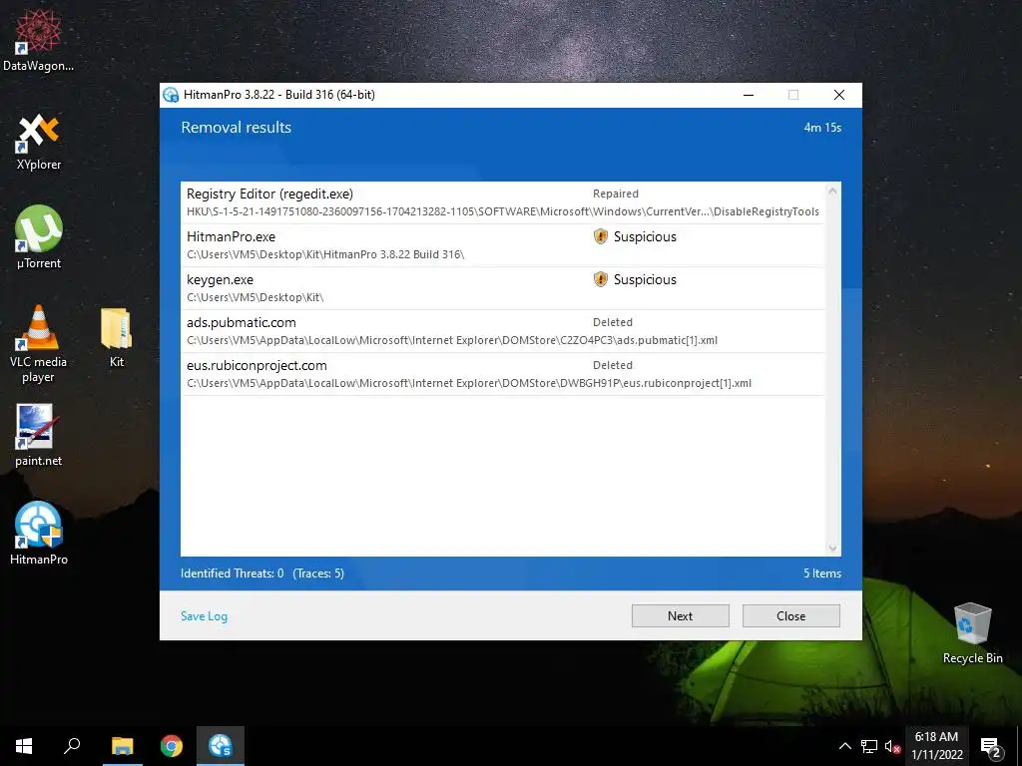Click the Save Log link
Screen dimensions: 1022x766
coord(204,616)
